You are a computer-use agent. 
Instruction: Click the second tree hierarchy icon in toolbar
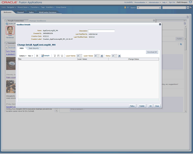(x=58, y=56)
